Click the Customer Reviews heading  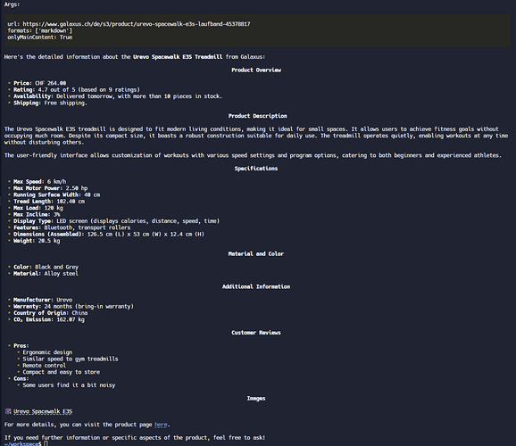pos(256,333)
